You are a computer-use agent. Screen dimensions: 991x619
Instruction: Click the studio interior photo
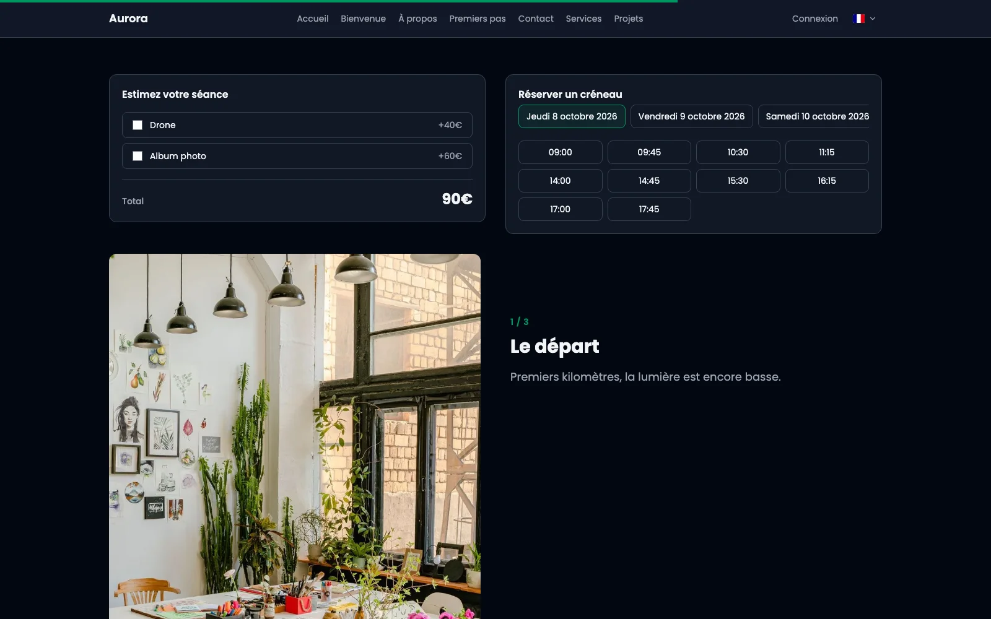(x=295, y=436)
